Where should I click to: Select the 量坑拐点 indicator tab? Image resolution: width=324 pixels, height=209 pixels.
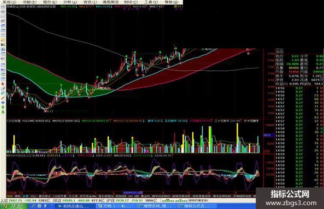45,196
